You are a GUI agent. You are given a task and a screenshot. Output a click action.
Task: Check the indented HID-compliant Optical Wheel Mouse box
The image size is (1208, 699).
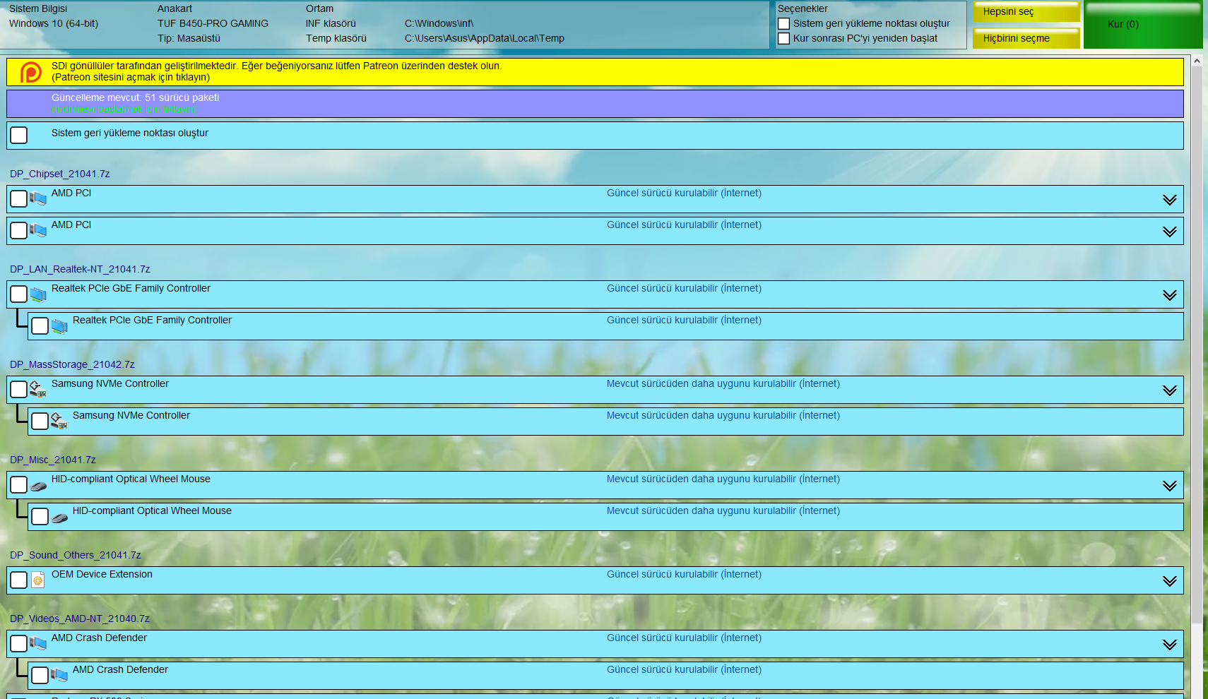point(40,517)
